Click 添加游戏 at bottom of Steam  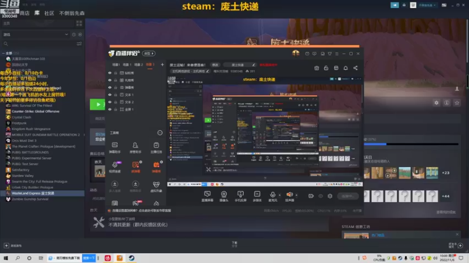13,245
